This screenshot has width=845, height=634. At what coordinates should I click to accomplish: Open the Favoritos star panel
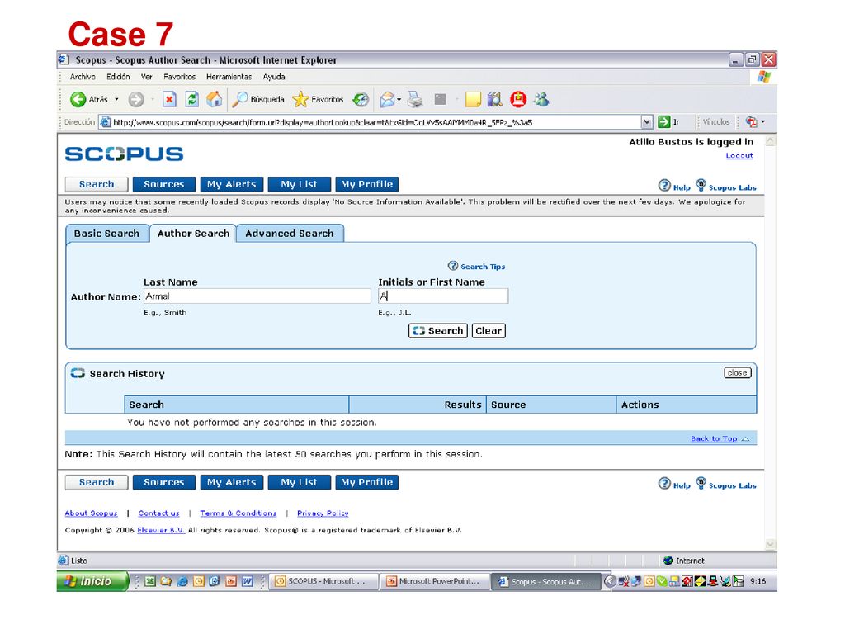click(318, 99)
